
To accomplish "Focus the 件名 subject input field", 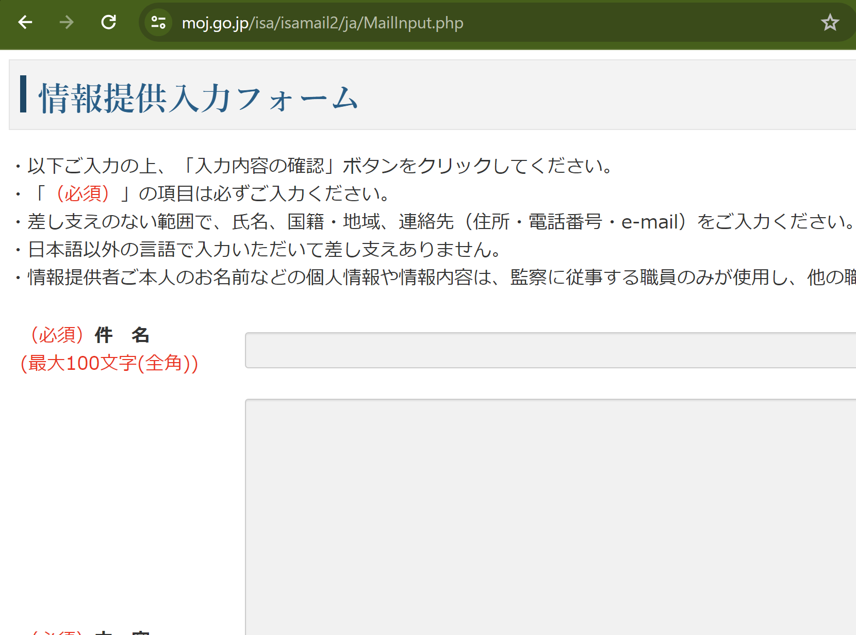I will [x=550, y=350].
